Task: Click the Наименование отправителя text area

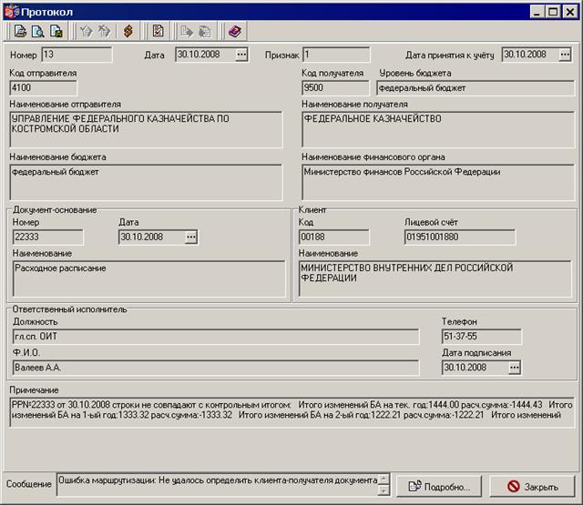Action: coord(146,129)
